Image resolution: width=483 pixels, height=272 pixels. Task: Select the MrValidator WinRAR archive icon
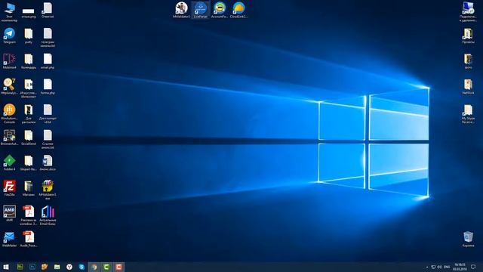[x=48, y=187]
